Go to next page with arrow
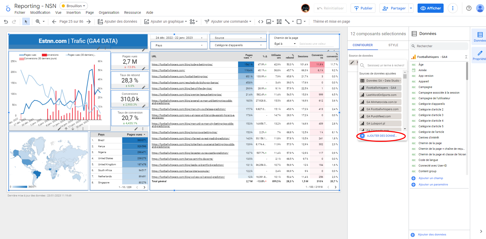The image size is (486, 239). coord(89,22)
